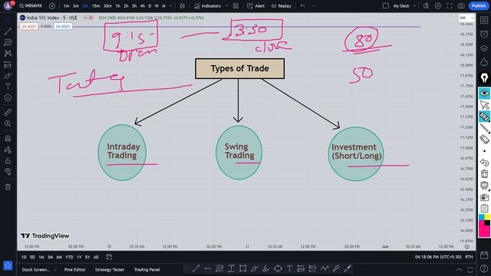Screen dimensions: 491x276
Task: Open the emoji icons tool in left sidebar
Action: coord(8,97)
